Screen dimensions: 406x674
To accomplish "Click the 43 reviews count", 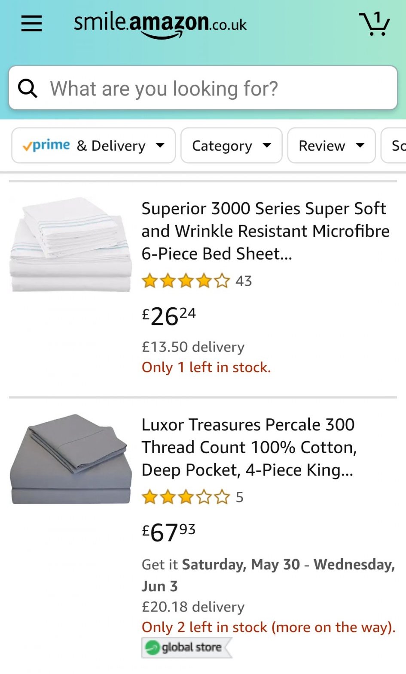I will pos(244,281).
